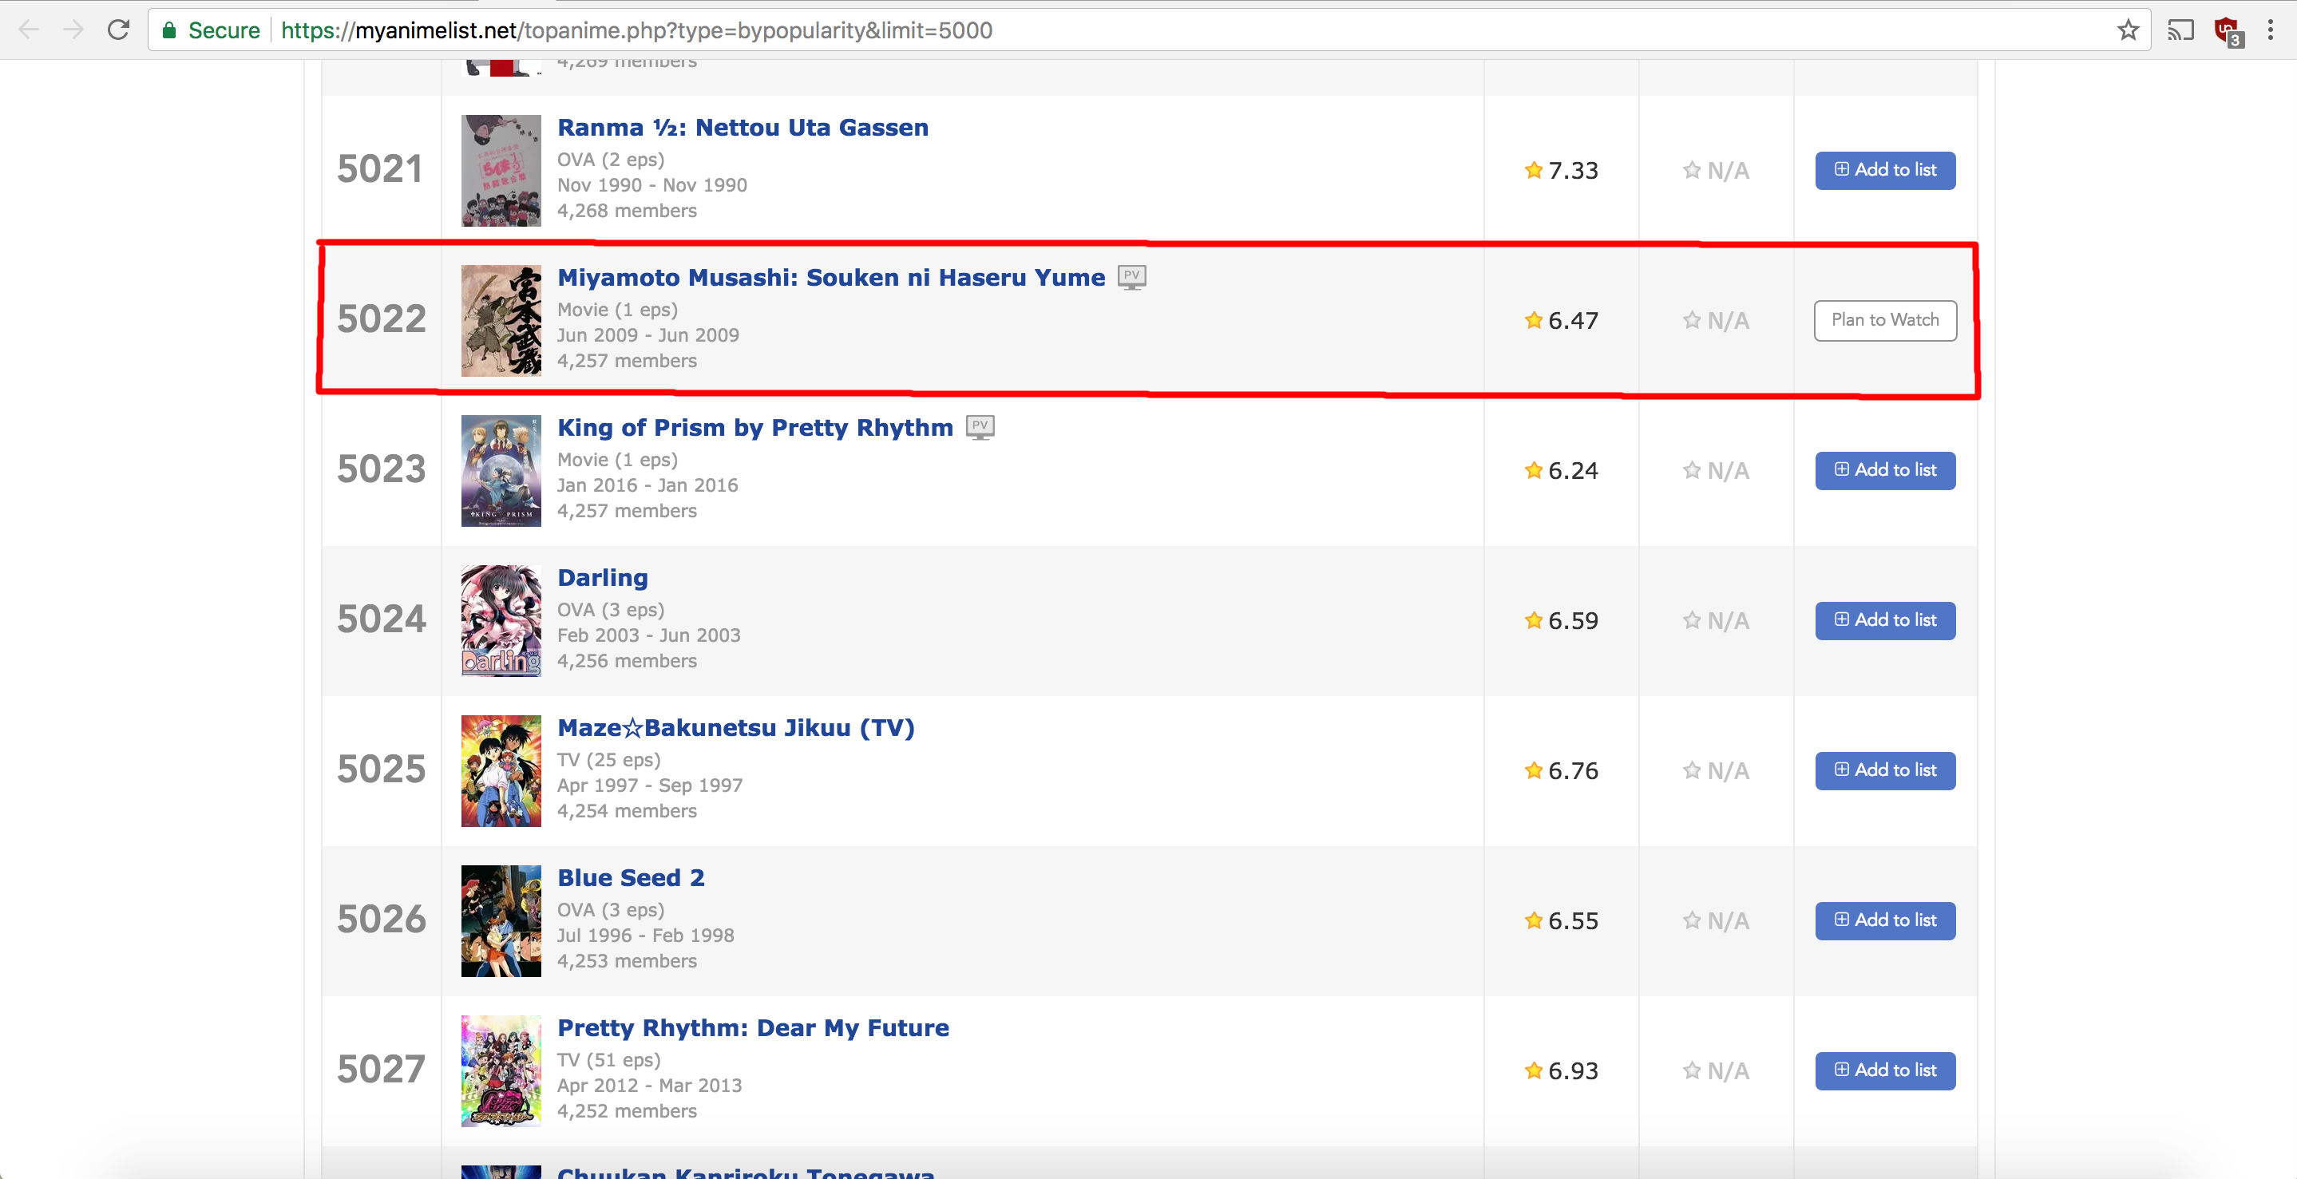Click the gold star beside score 6.76
Viewport: 2297px width, 1179px height.
1533,770
